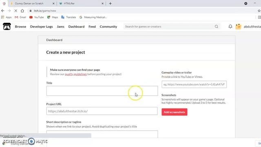261x147 pixels.
Task: Switch to the HTMLifier tab
Action: (69, 4)
